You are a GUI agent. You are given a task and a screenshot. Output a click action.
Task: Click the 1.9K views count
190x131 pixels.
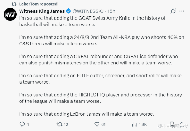pos(143,124)
